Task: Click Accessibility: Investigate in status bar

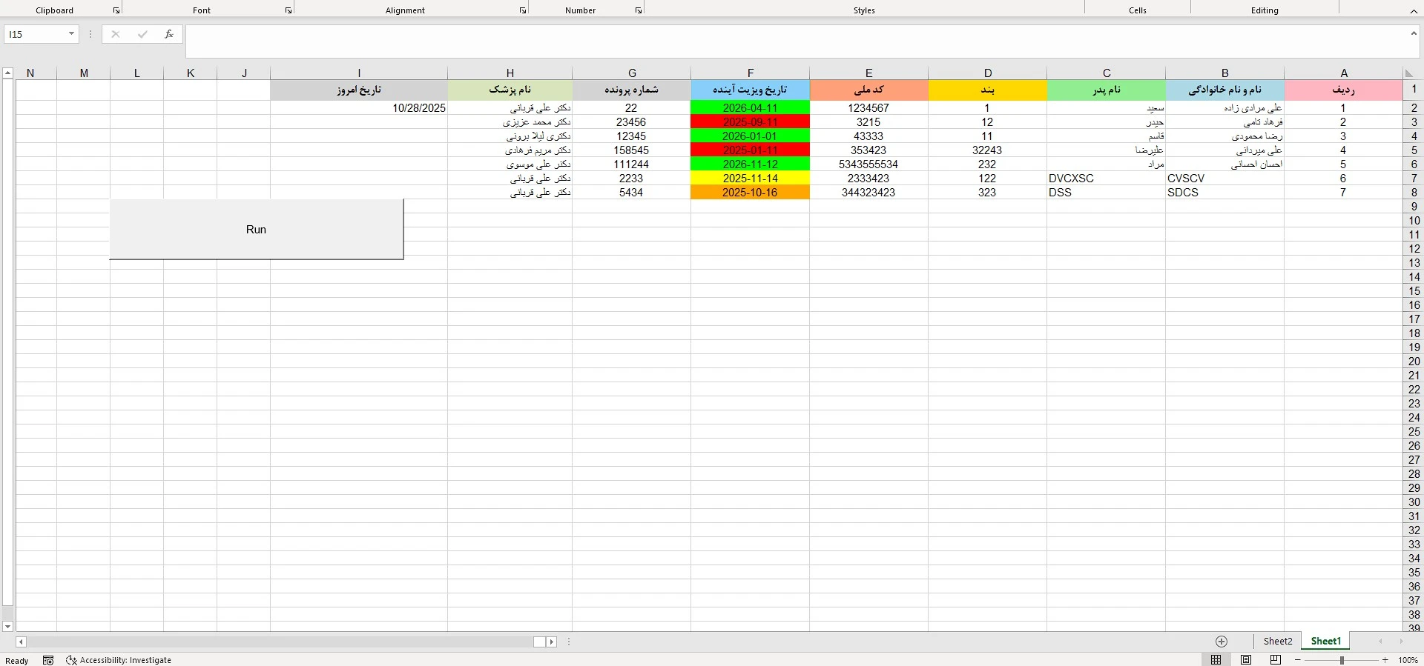Action: coord(119,660)
